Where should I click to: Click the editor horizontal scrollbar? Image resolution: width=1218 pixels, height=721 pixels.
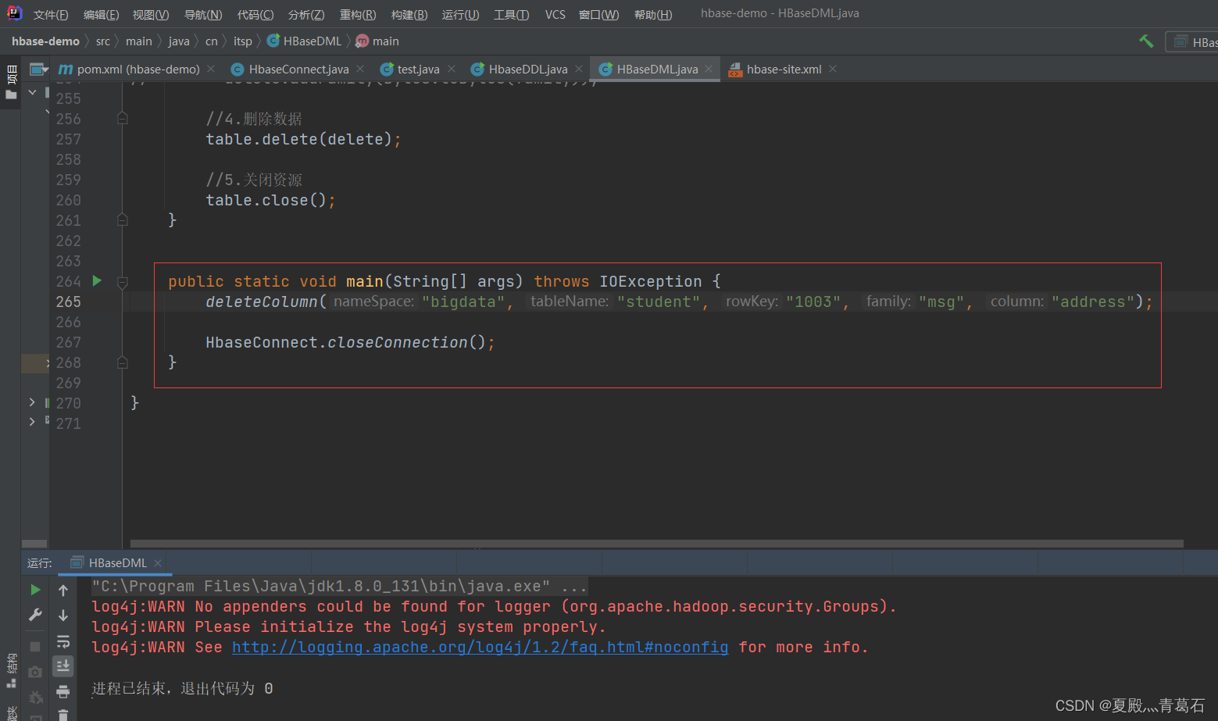[x=656, y=544]
